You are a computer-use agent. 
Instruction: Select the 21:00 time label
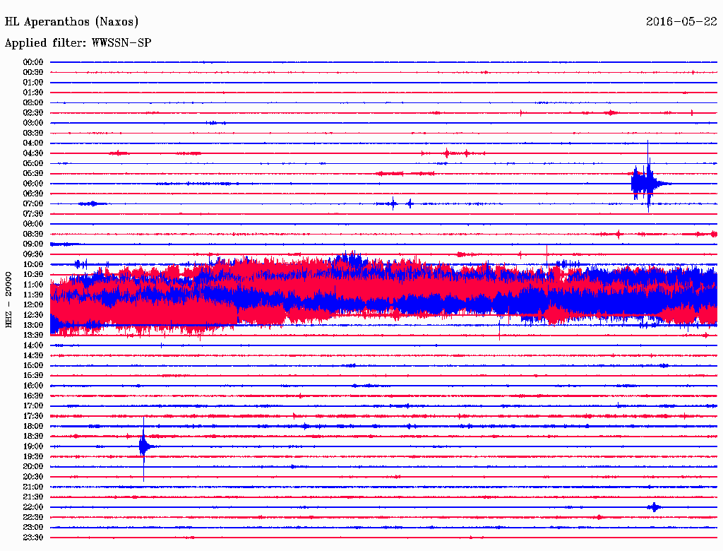[33, 487]
